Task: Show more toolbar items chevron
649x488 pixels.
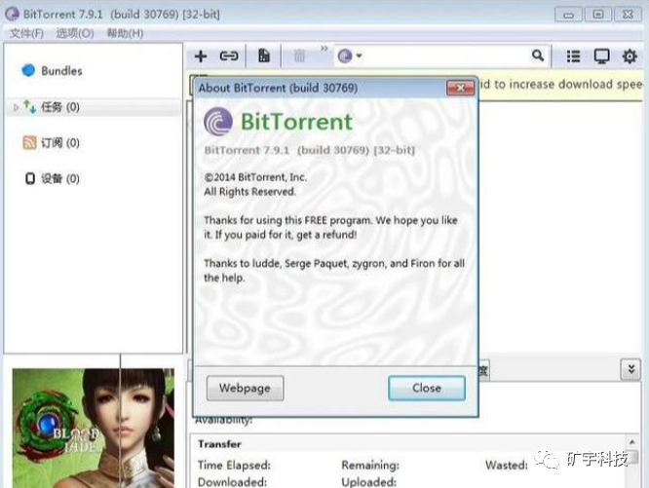Action: 324,49
